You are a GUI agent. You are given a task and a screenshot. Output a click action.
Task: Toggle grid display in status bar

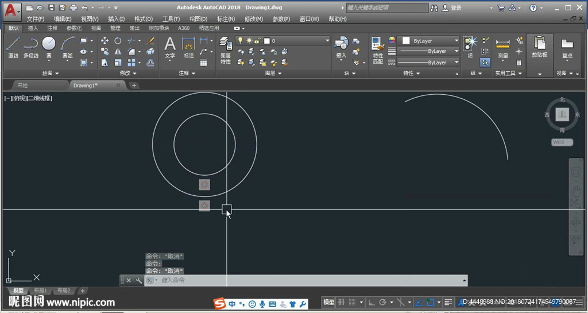pyautogui.click(x=341, y=302)
